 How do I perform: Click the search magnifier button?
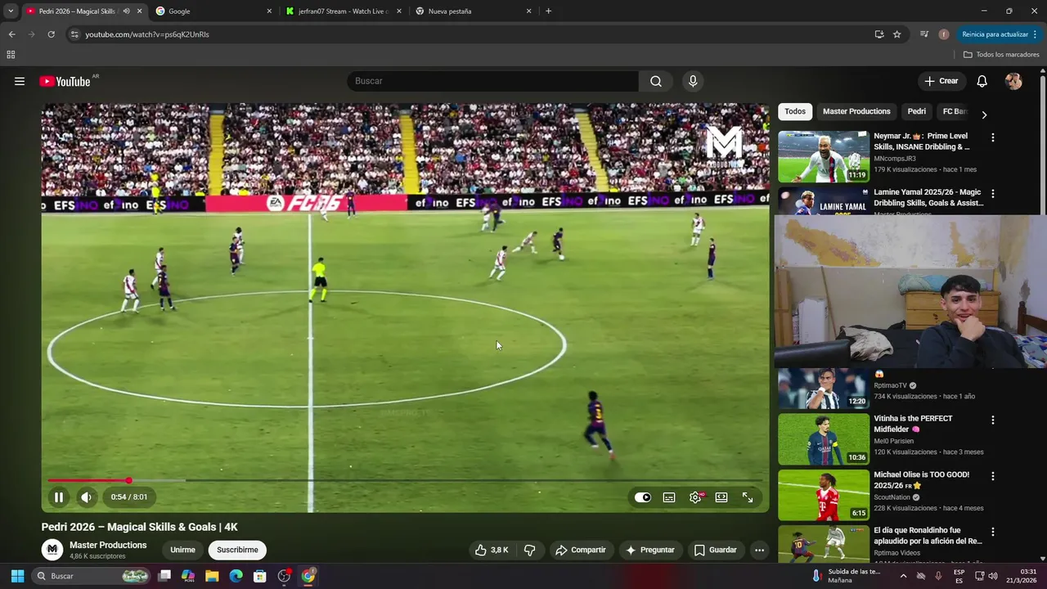coord(656,81)
